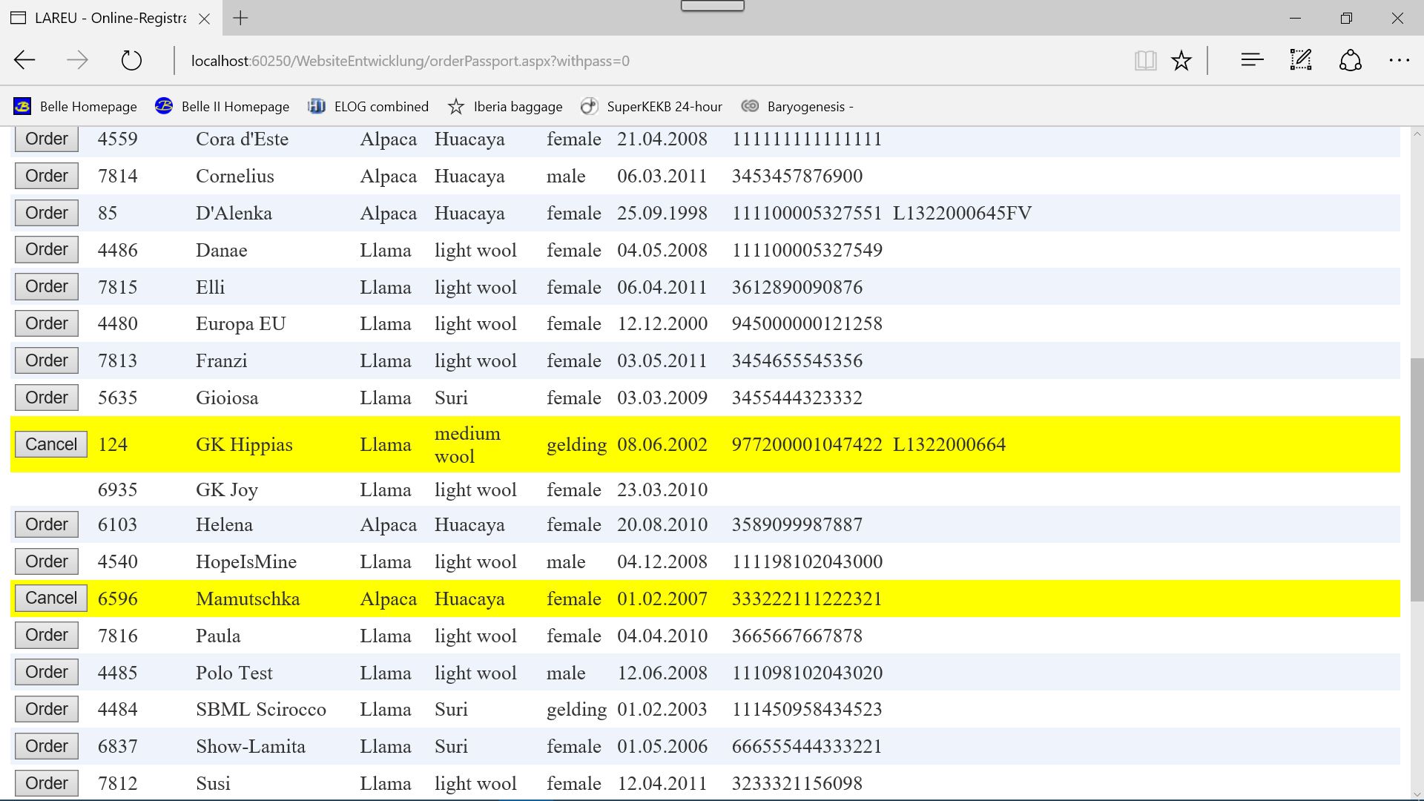
Task: Select the name text Mamutschka
Action: pos(248,599)
